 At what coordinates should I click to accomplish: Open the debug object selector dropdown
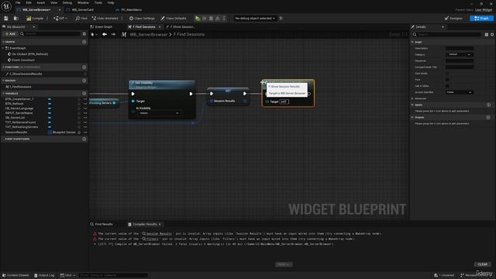point(255,19)
